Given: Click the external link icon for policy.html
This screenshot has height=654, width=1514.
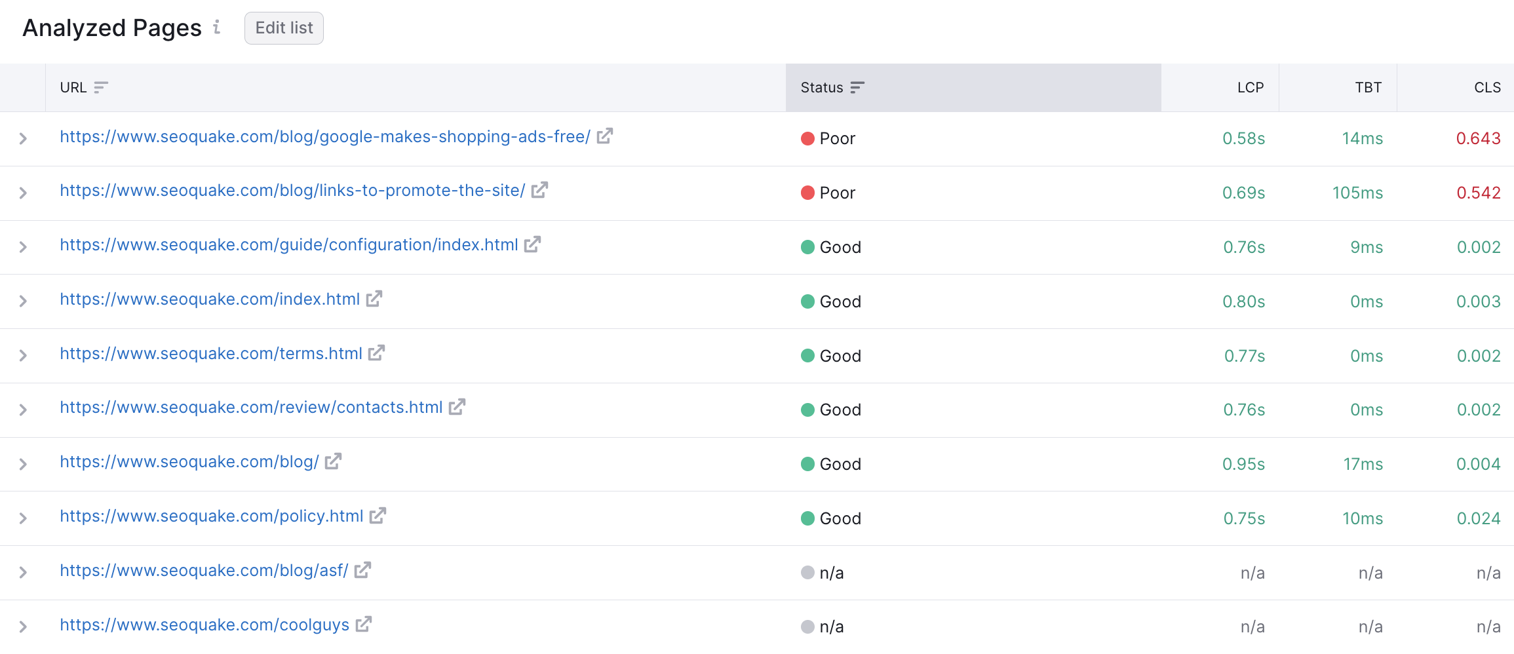Looking at the screenshot, I should coord(378,516).
